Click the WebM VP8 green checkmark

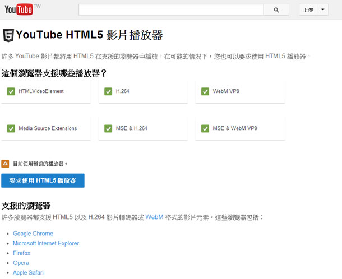point(205,91)
